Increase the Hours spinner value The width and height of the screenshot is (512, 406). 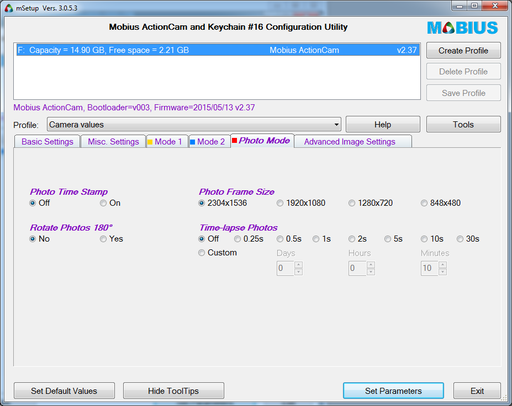[x=371, y=264]
